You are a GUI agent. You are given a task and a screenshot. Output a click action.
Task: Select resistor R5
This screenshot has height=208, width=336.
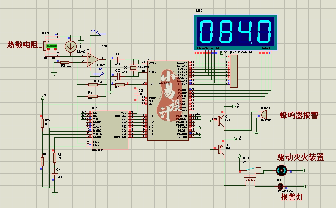pos(42,123)
